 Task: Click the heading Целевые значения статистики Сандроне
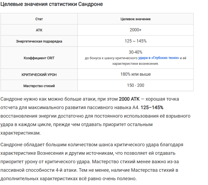[51, 4]
